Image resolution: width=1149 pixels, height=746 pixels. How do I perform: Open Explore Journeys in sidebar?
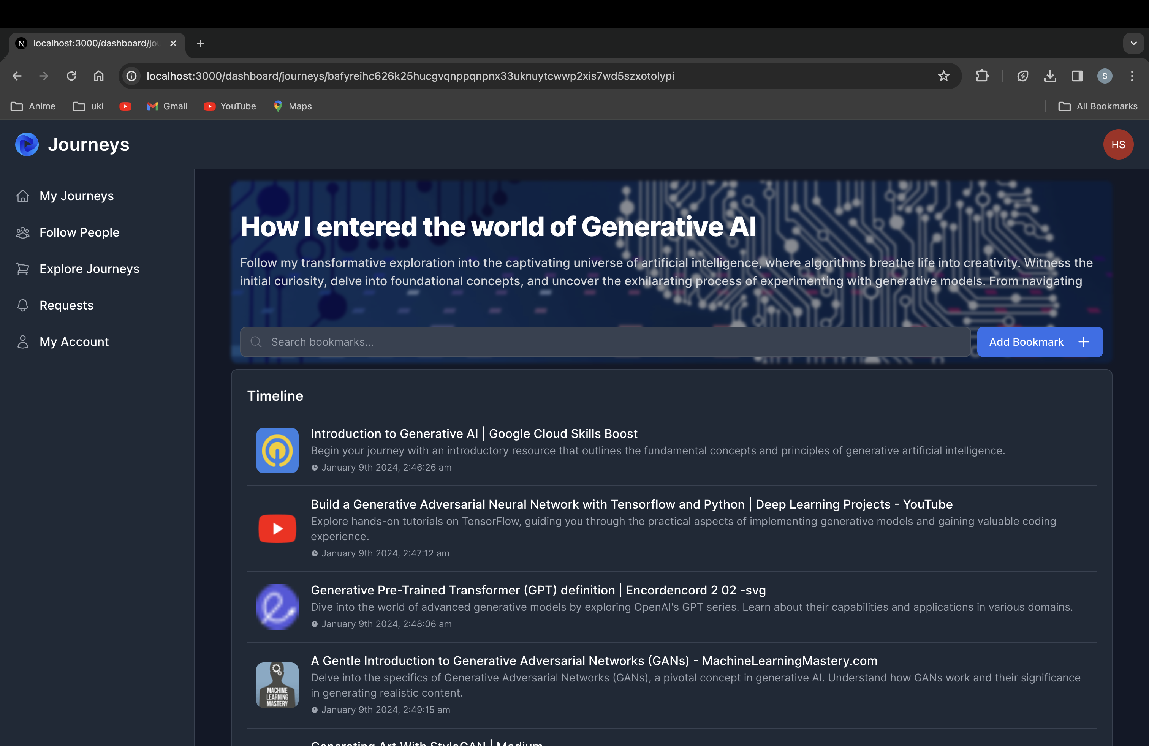click(x=89, y=269)
